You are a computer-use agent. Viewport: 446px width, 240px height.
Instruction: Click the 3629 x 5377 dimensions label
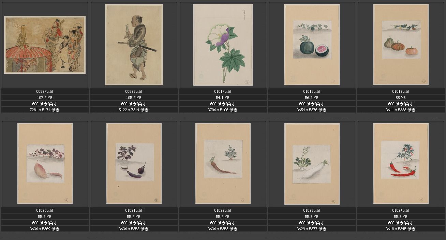pyautogui.click(x=312, y=229)
